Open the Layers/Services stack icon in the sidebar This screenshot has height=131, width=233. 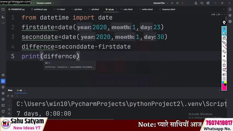[3, 93]
